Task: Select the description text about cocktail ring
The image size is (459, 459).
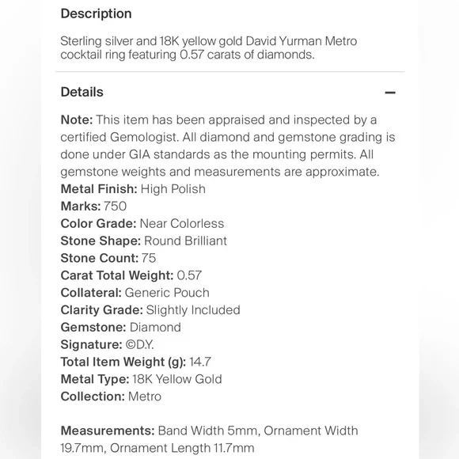Action: [208, 47]
